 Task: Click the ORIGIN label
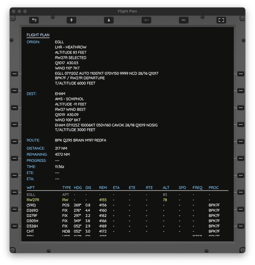pyautogui.click(x=33, y=42)
